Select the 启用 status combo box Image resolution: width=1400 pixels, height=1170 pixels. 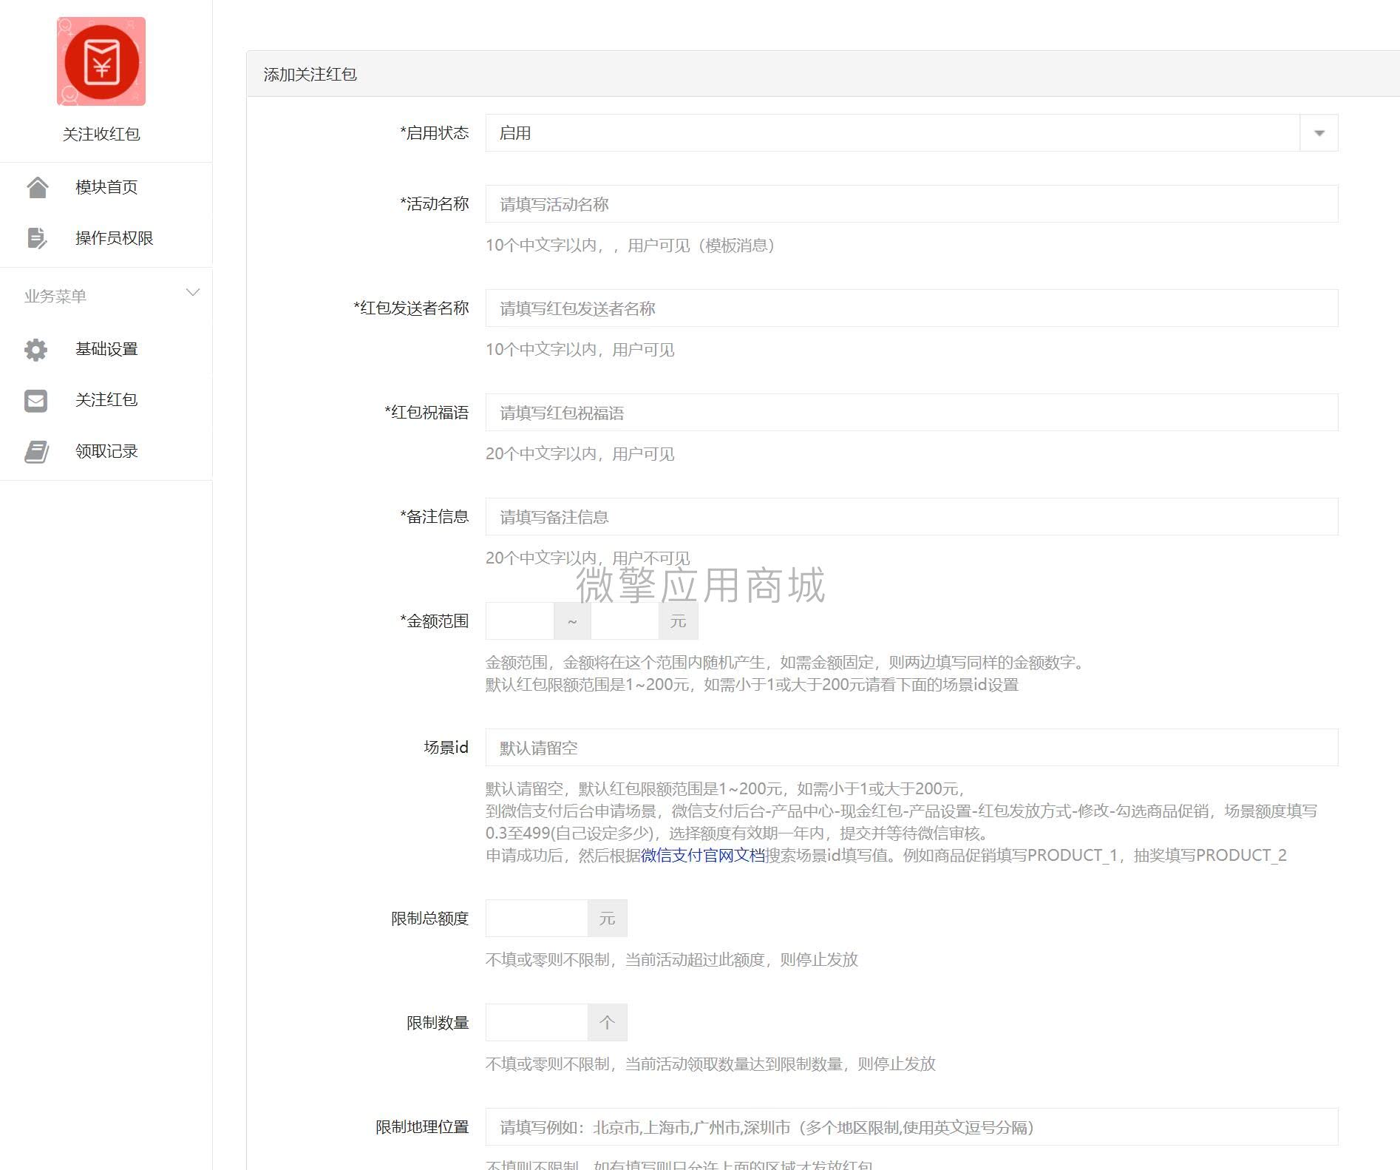click(911, 133)
